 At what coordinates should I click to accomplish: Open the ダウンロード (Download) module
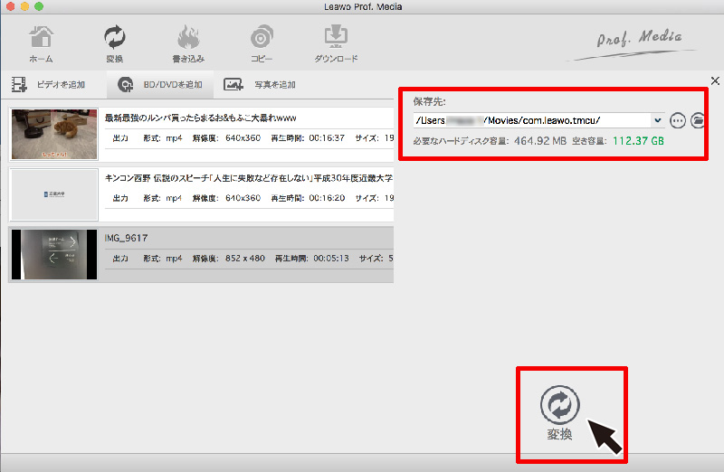click(x=336, y=43)
